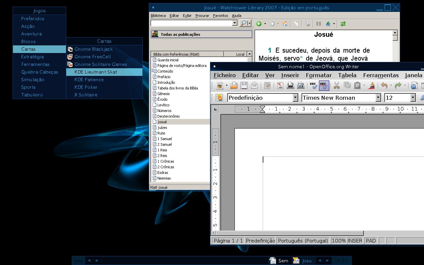The image size is (424, 265).
Task: Go to Home icon in Watchtower Library
Action: pyautogui.click(x=285, y=24)
